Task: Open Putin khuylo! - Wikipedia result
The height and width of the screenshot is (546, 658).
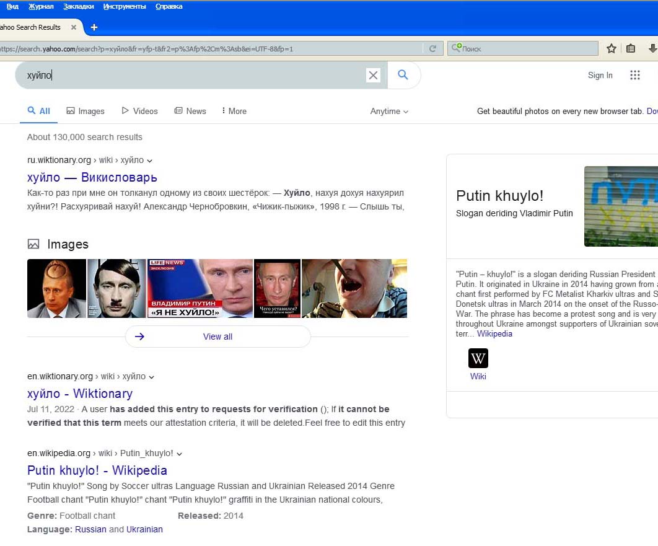Action: (x=97, y=470)
